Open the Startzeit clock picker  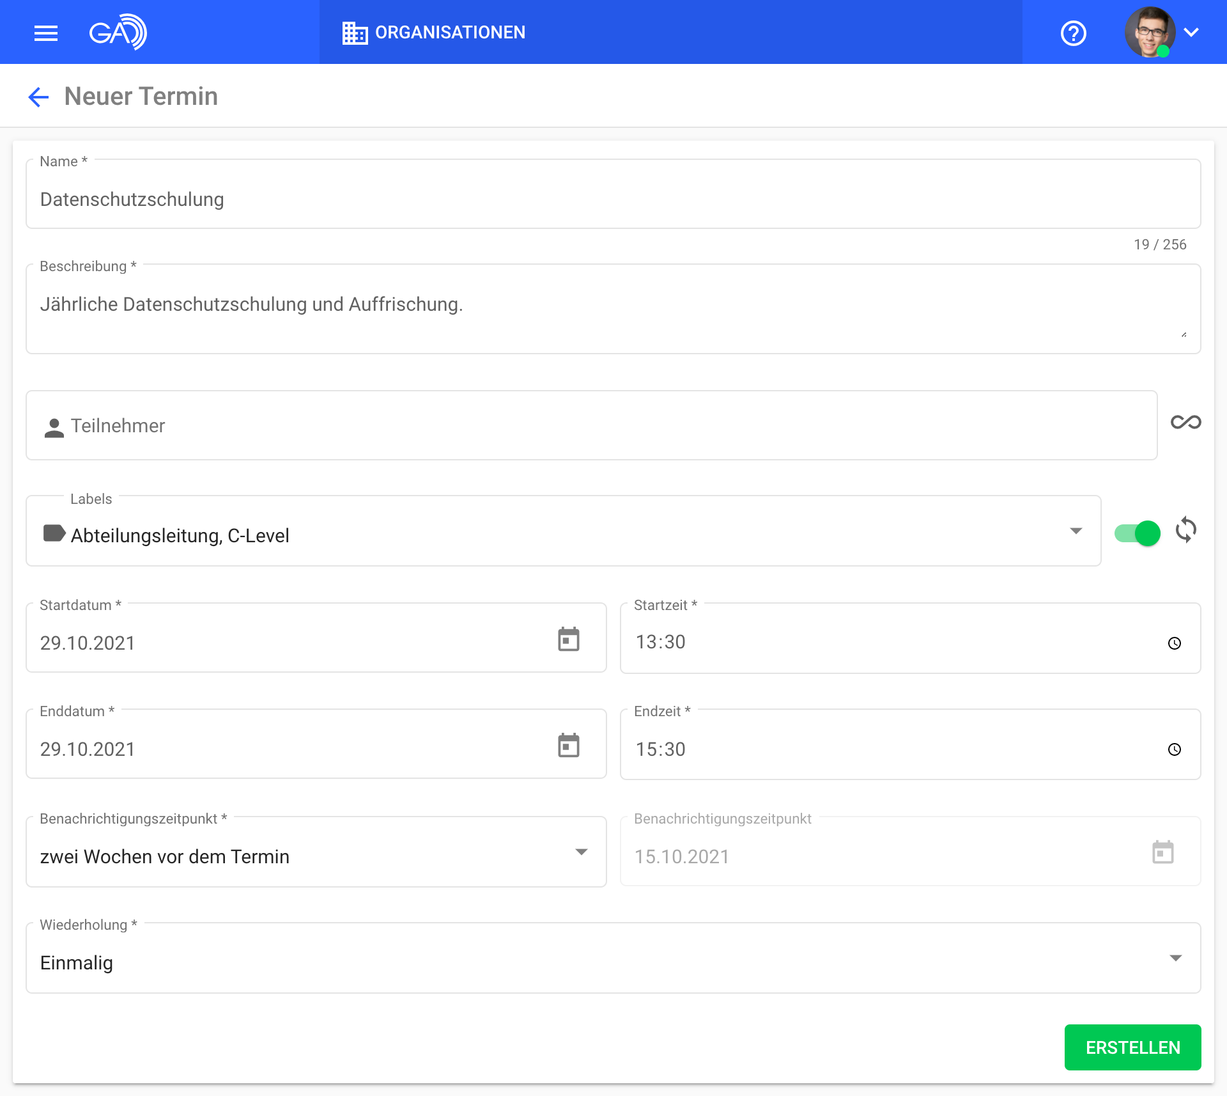(x=1175, y=643)
